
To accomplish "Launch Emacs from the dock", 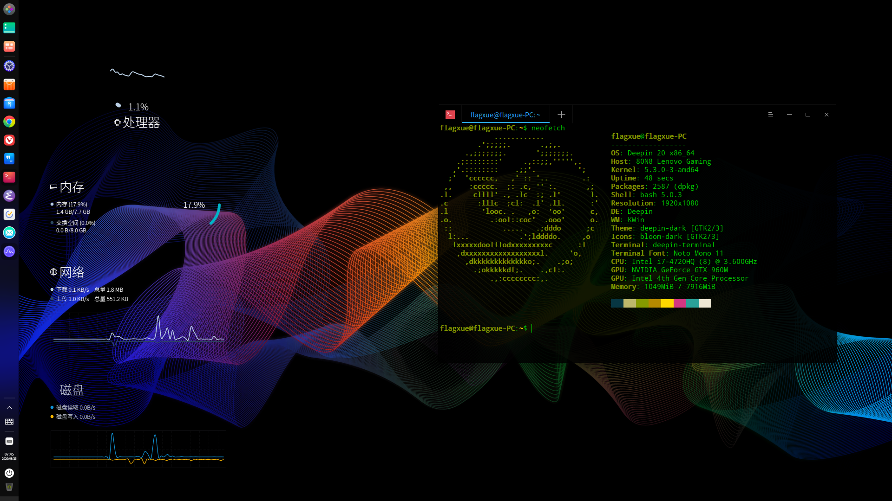I will (9, 196).
